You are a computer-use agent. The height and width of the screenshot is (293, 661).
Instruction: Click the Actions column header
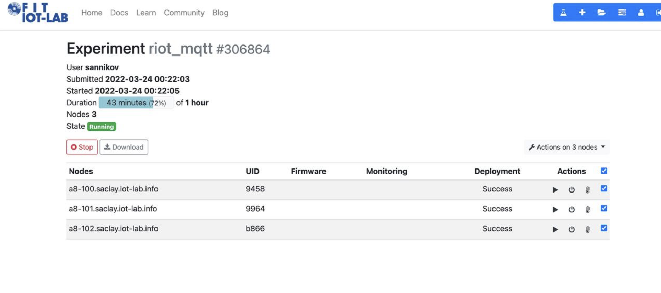(572, 171)
